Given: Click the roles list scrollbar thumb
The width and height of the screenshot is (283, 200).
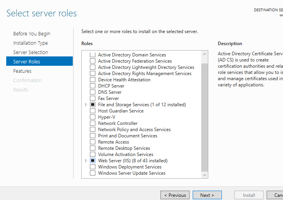Looking at the screenshot, I should pyautogui.click(x=204, y=117).
